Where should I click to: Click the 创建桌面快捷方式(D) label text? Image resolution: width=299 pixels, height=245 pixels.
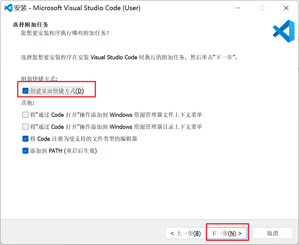point(57,91)
